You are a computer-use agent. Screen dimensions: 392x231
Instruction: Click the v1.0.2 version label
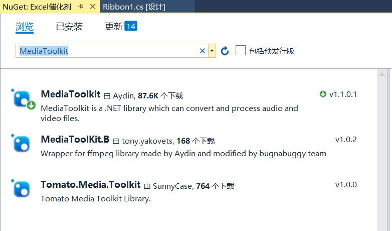346,140
